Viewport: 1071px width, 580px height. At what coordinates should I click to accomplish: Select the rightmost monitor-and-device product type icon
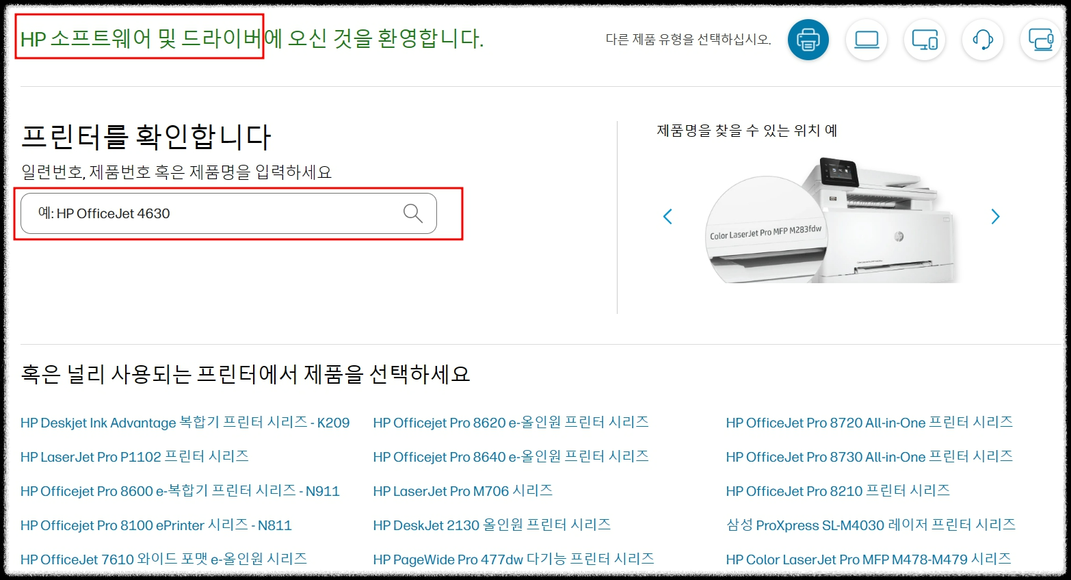pyautogui.click(x=1040, y=39)
